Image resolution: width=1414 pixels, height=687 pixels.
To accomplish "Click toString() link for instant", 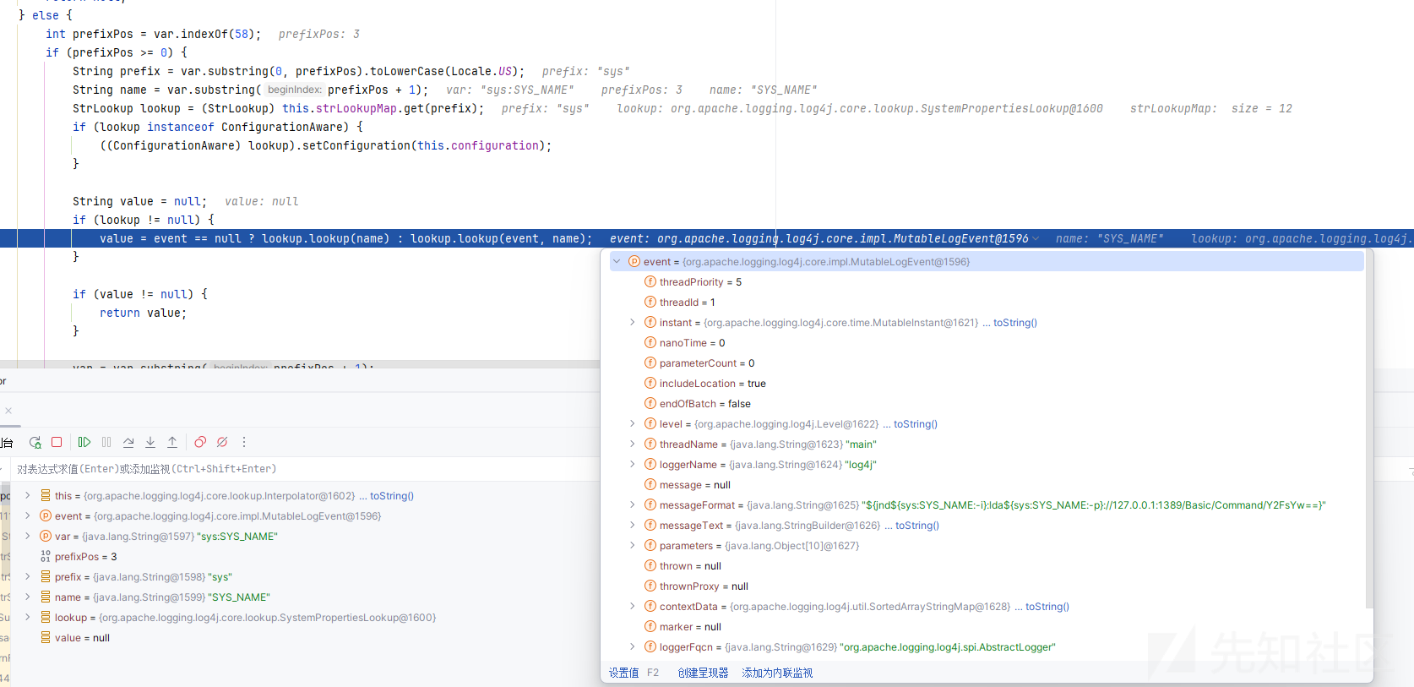I will coord(1015,323).
